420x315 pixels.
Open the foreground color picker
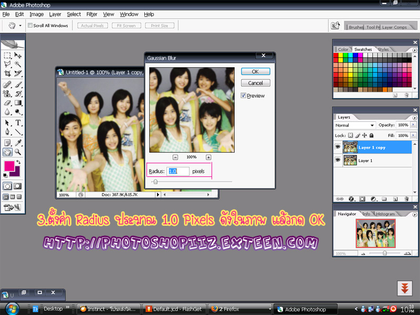9,166
